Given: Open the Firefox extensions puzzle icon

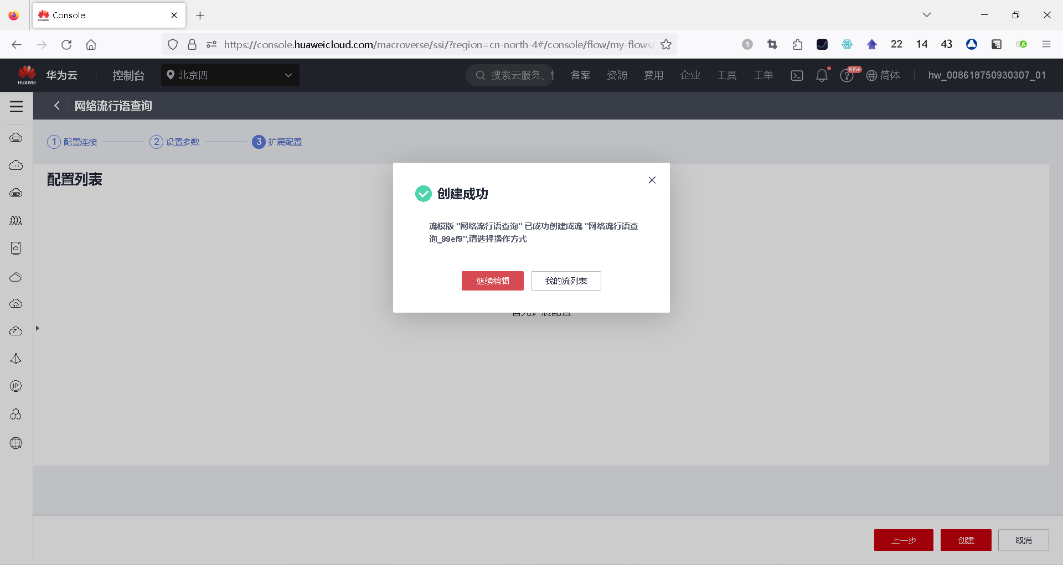Looking at the screenshot, I should [797, 44].
